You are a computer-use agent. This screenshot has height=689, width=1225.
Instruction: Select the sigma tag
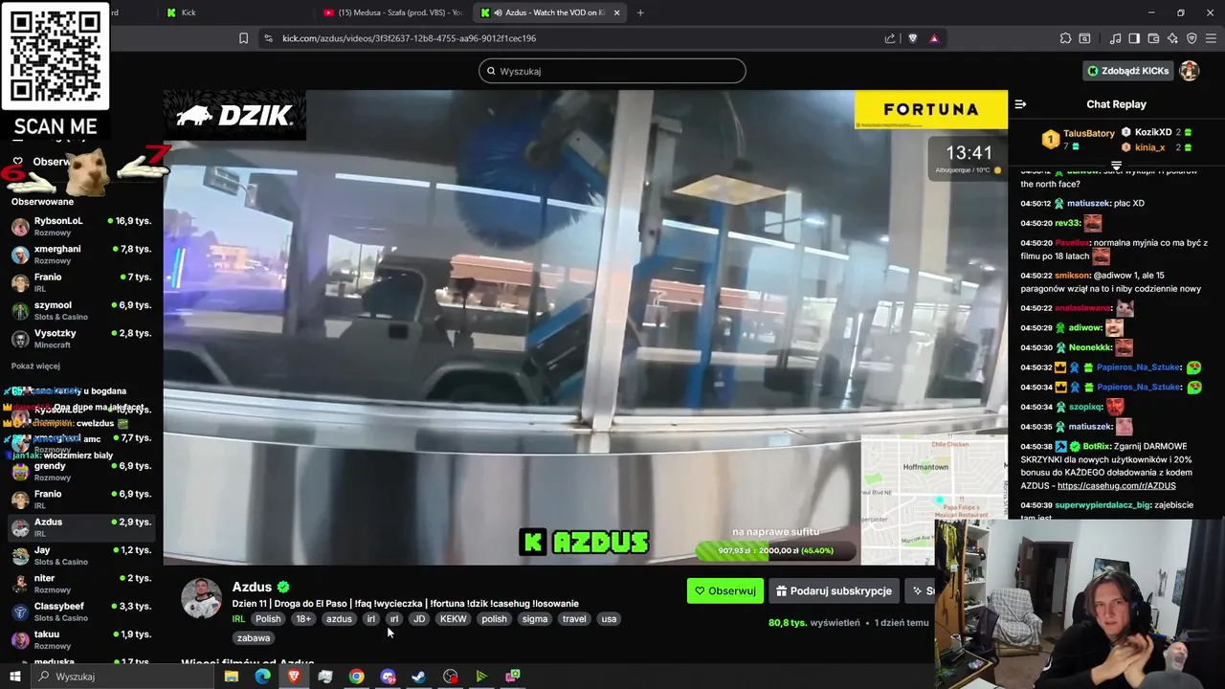coord(535,619)
